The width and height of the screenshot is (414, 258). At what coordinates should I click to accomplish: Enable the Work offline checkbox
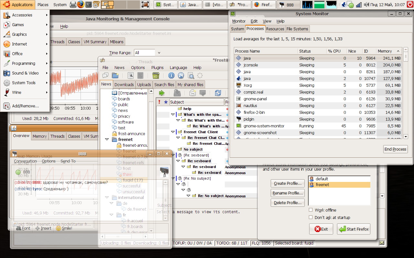click(311, 210)
